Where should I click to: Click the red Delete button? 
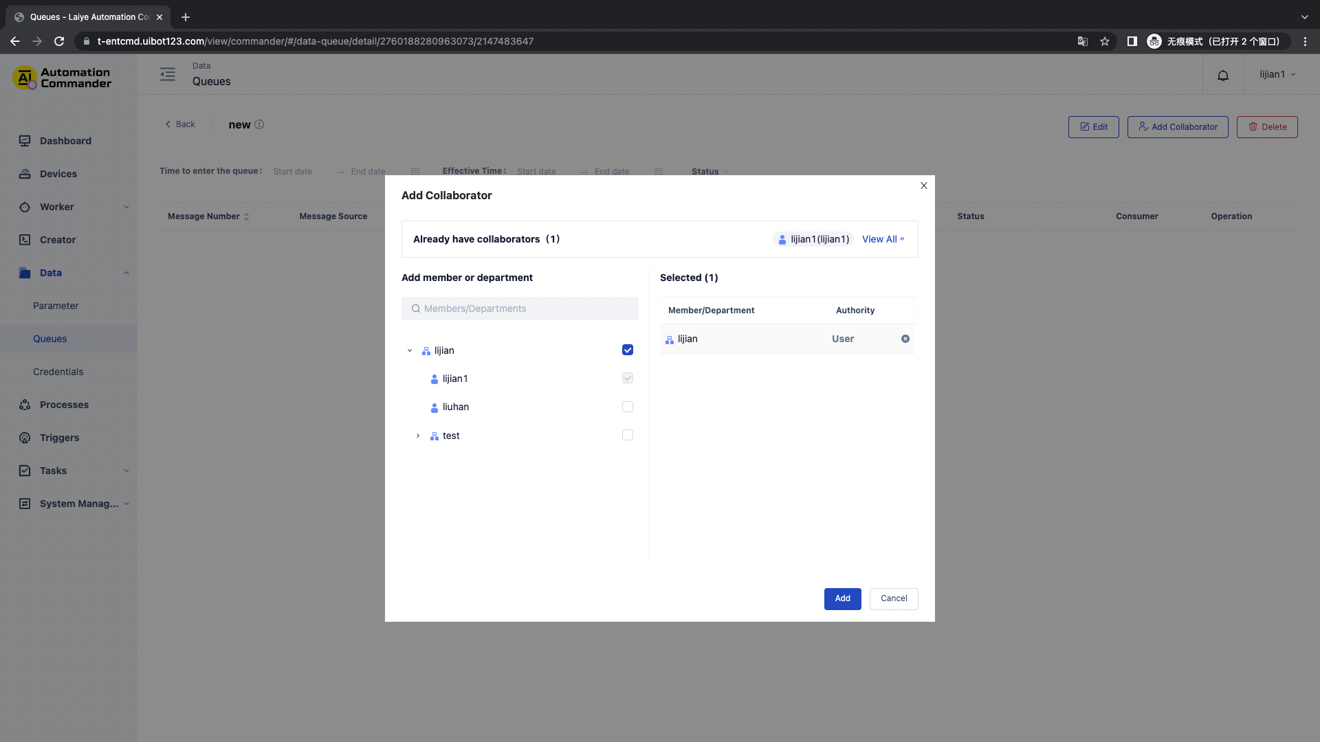pos(1267,127)
